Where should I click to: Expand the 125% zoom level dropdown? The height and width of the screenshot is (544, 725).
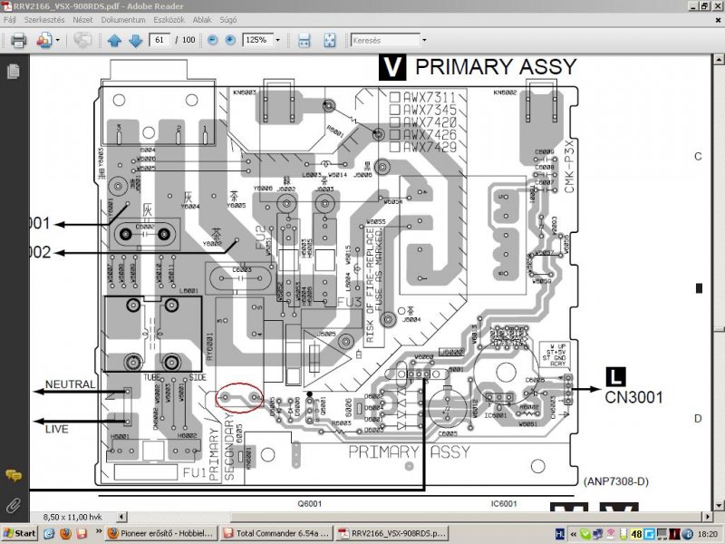pyautogui.click(x=278, y=40)
